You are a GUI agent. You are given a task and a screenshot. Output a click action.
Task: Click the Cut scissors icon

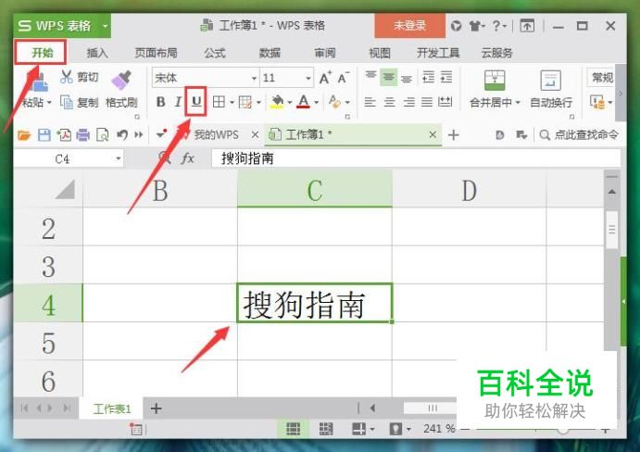[66, 77]
